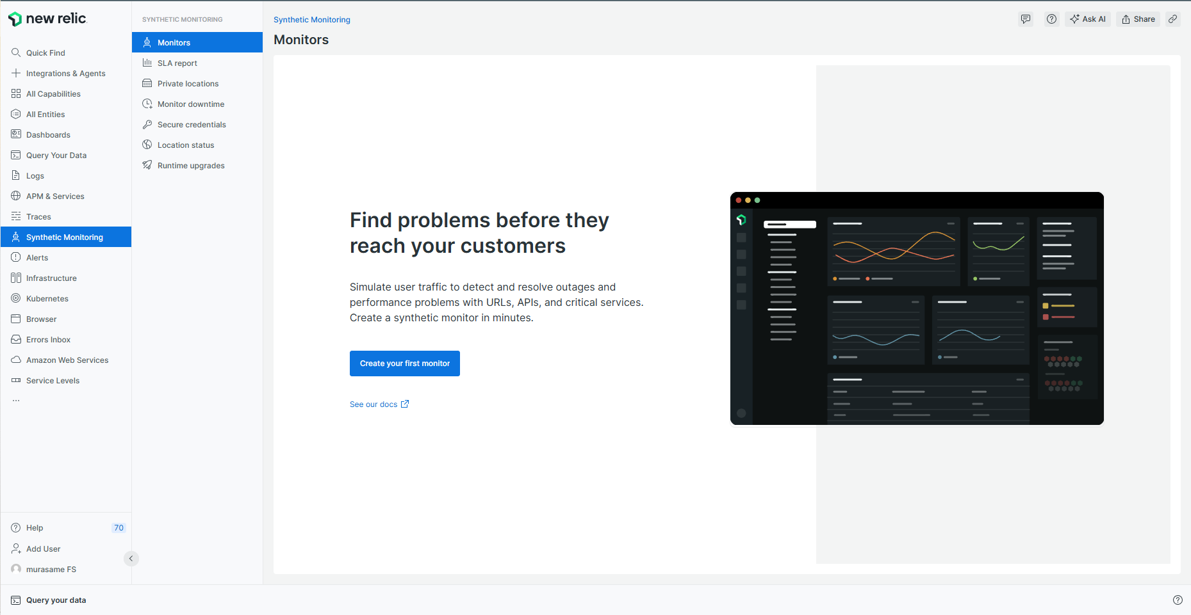Click the Secure credentials key icon

coord(147,124)
